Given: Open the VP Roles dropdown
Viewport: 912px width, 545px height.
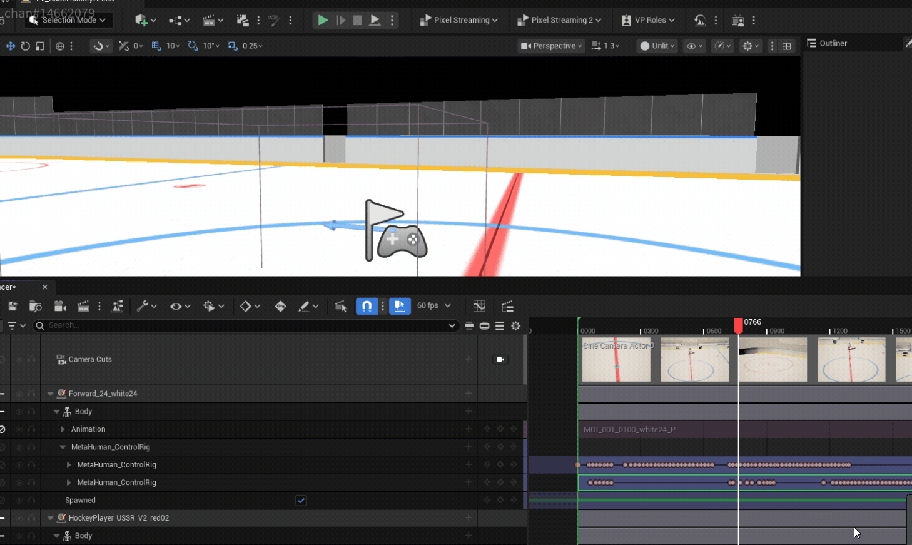Looking at the screenshot, I should [x=648, y=20].
